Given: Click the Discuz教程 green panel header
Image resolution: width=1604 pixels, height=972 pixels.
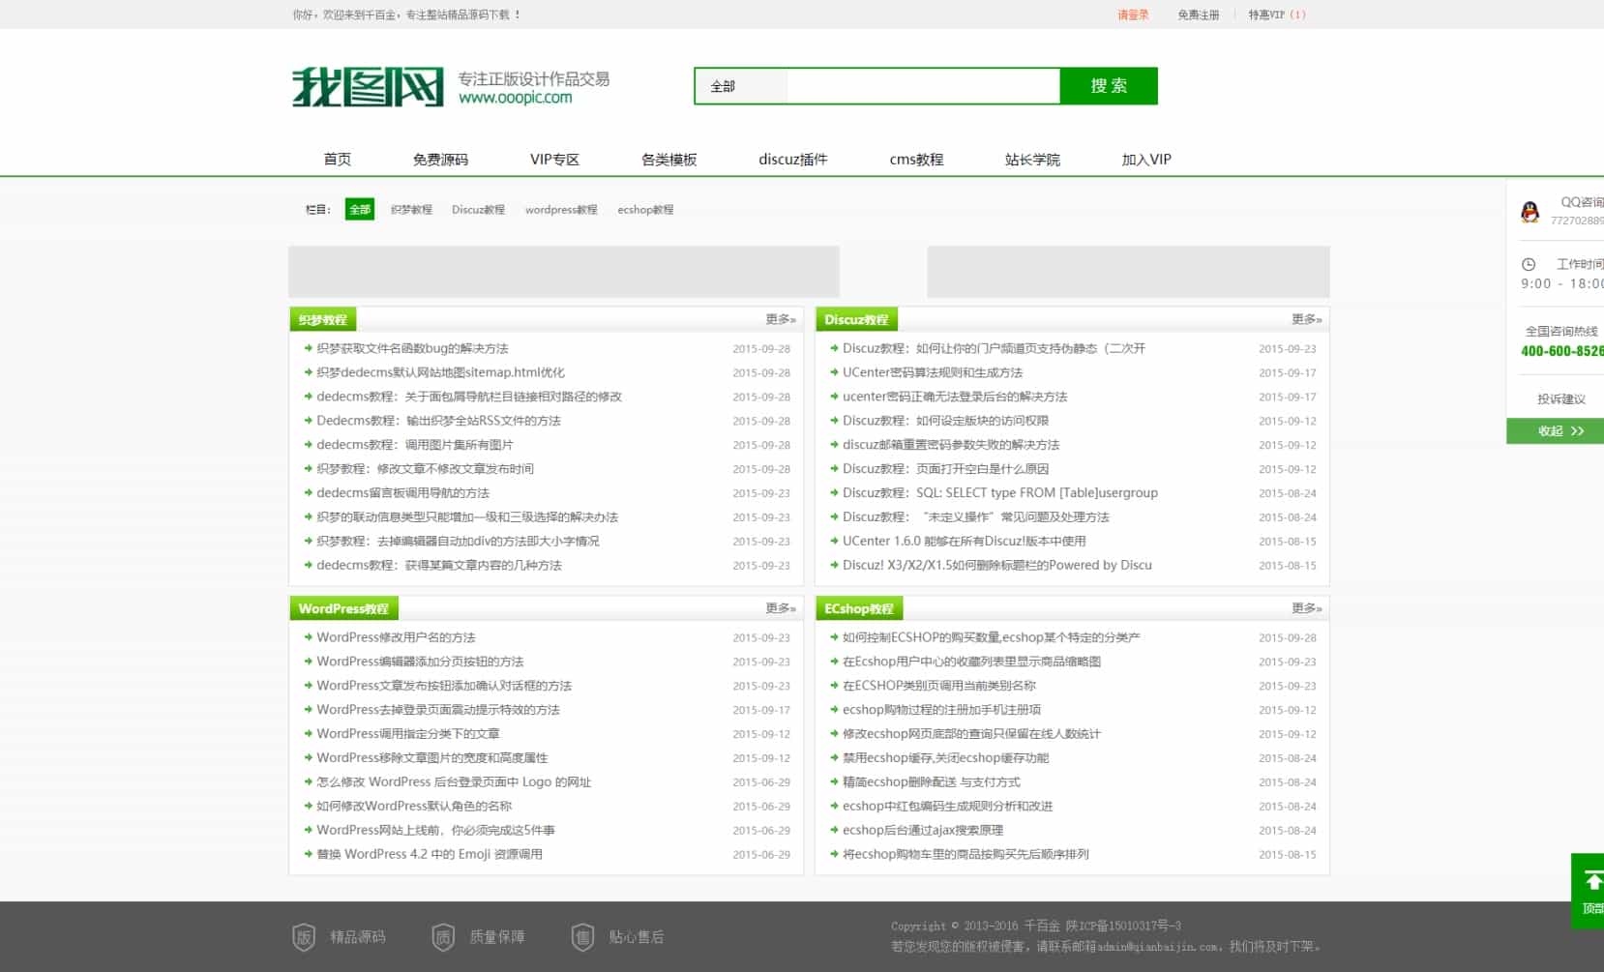Looking at the screenshot, I should (x=856, y=319).
